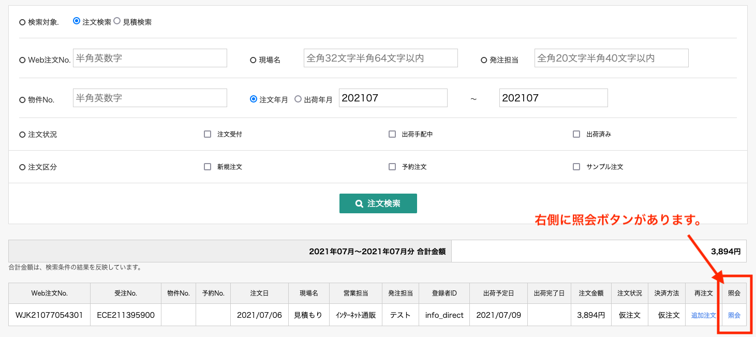Image resolution: width=756 pixels, height=337 pixels.
Task: Select the 出荷年月 radio option
Action: point(298,99)
